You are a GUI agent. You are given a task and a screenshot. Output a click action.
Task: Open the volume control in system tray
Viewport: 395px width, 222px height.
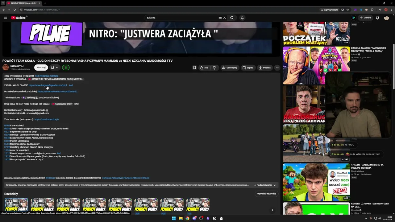379,218
